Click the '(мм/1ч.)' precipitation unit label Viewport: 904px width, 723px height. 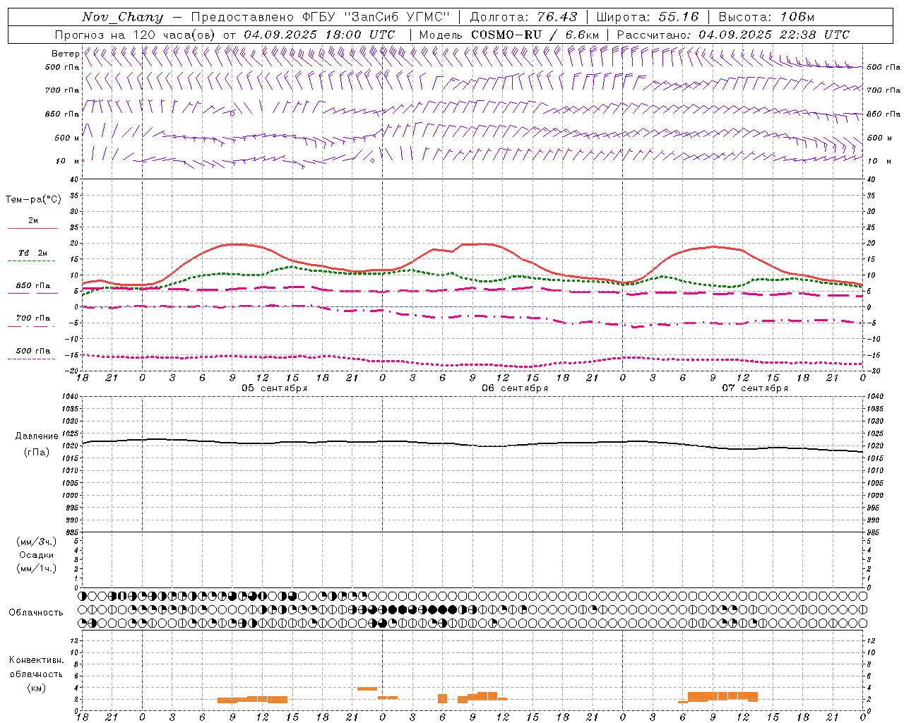point(37,568)
